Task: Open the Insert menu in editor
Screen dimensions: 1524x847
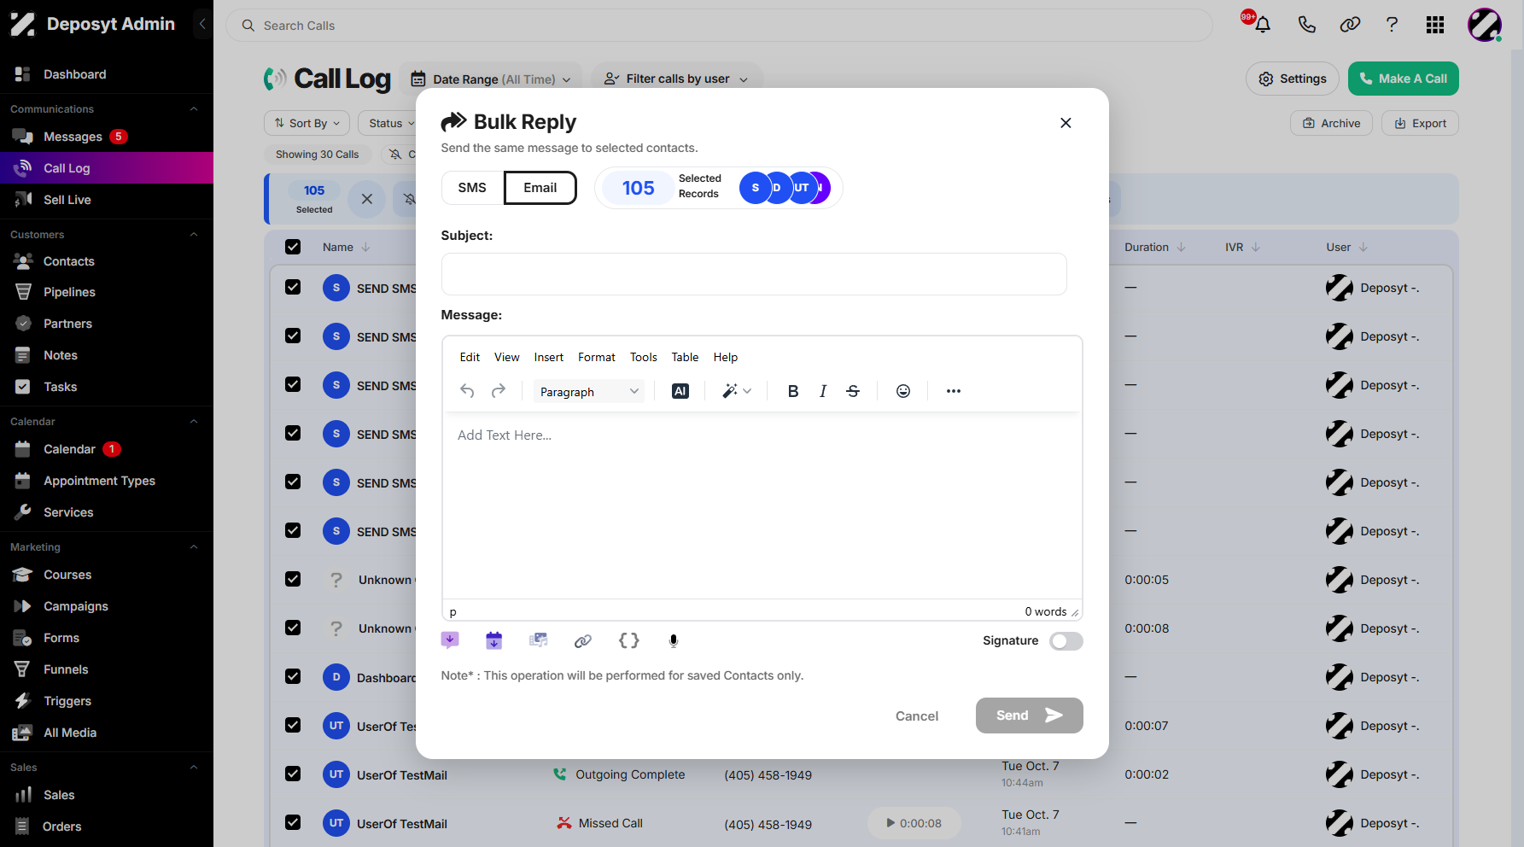Action: pos(549,357)
